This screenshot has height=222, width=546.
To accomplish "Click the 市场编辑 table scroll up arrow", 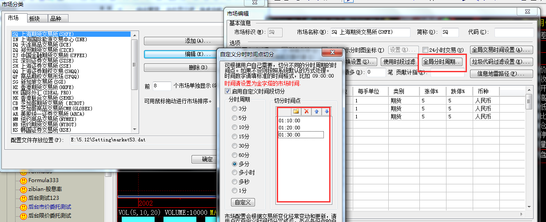I will tap(529, 89).
